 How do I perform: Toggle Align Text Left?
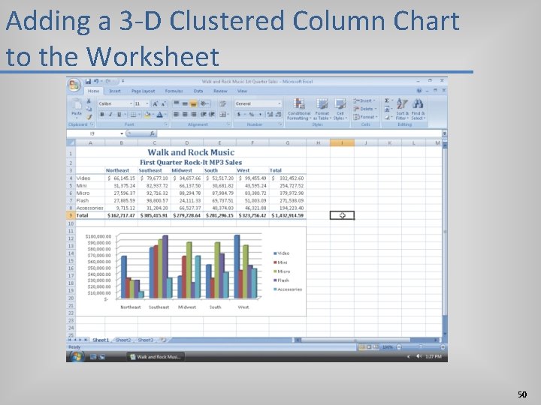click(x=177, y=114)
